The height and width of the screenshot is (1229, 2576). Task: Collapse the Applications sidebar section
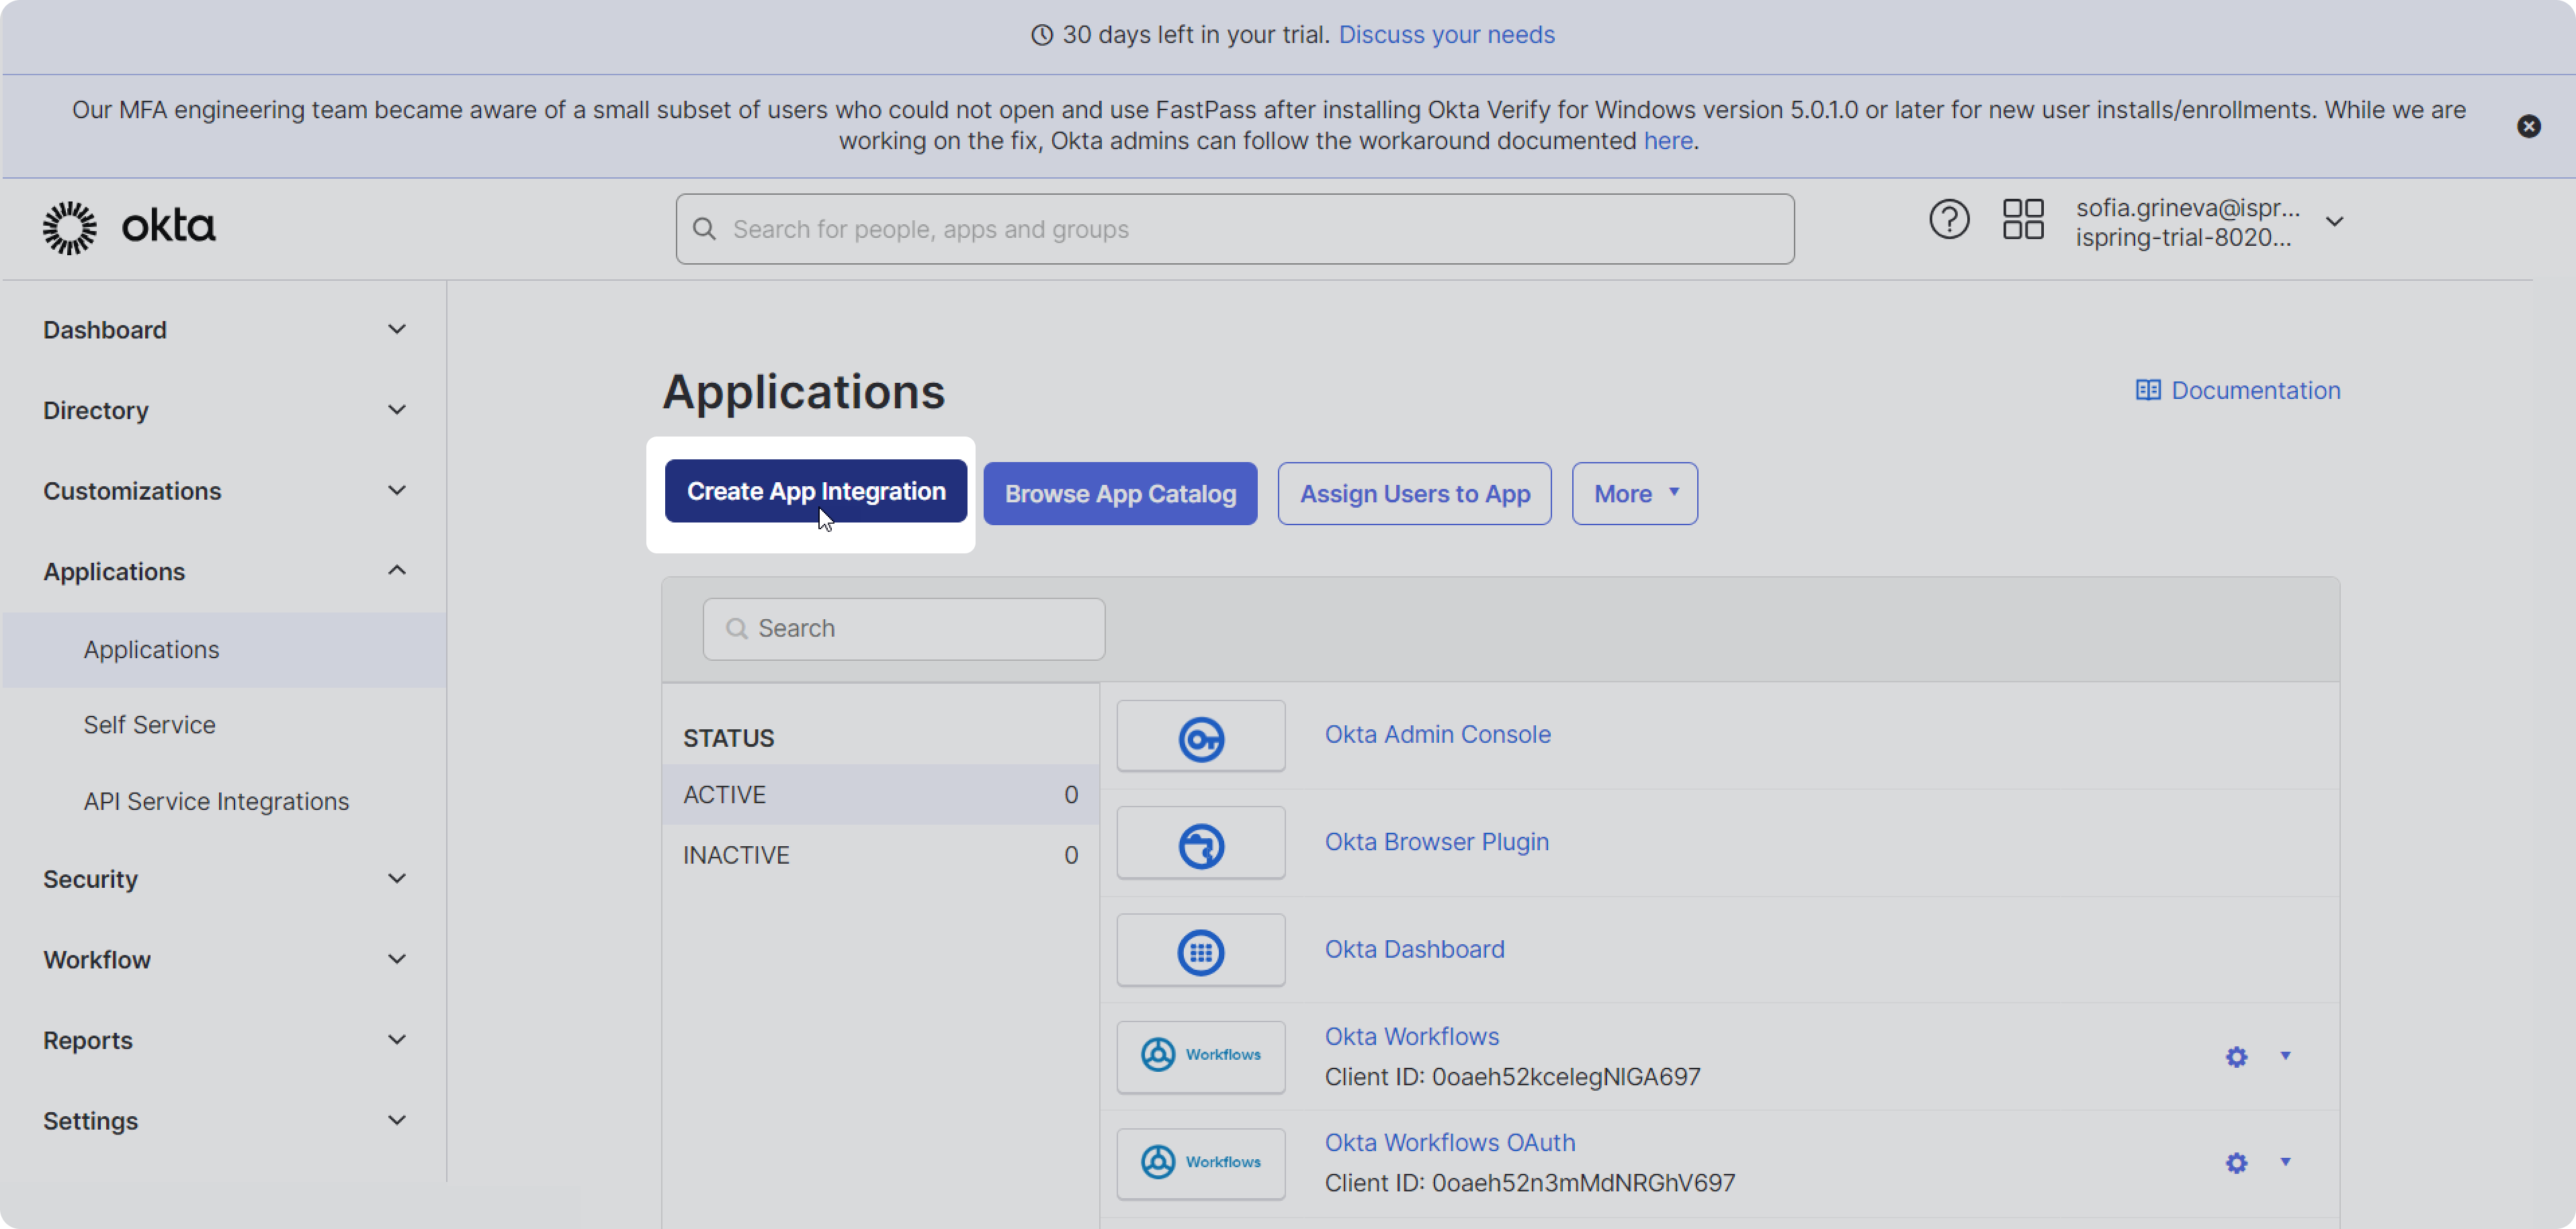pos(397,571)
